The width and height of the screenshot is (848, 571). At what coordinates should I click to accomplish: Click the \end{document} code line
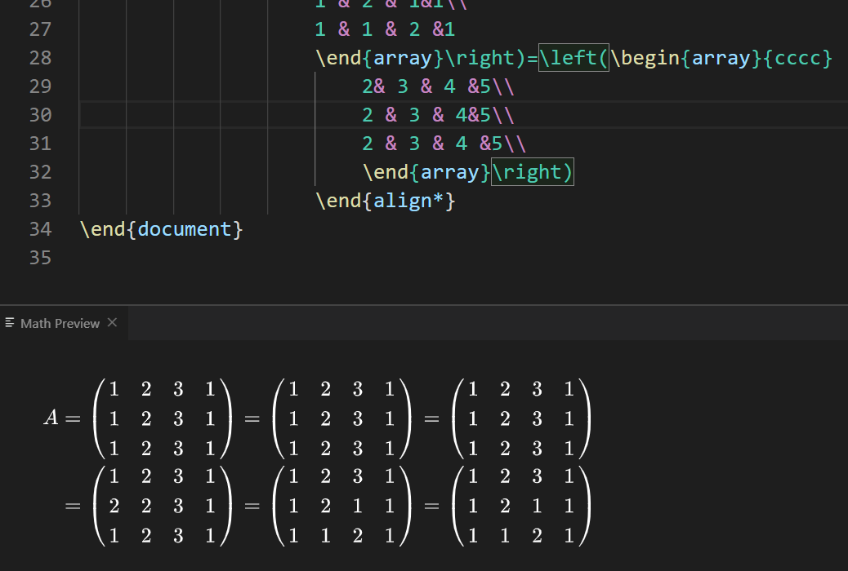tap(162, 229)
